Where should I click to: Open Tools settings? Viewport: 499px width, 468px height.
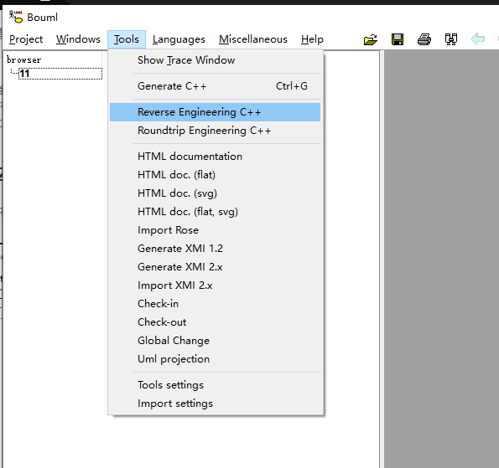click(x=216, y=385)
